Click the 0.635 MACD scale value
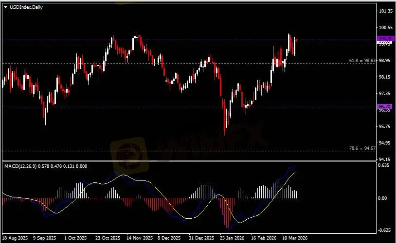Screen dimensions: 396x243 [384, 165]
